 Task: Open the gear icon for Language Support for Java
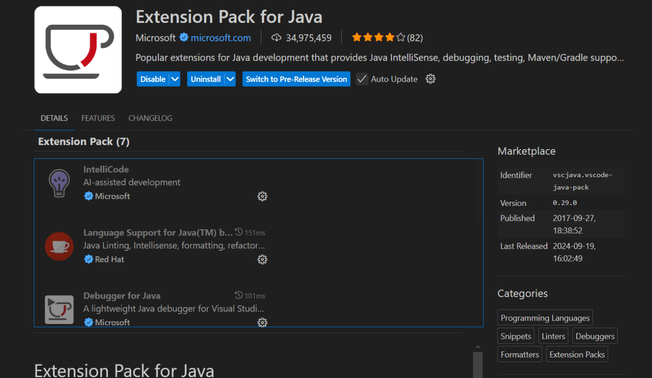(262, 259)
